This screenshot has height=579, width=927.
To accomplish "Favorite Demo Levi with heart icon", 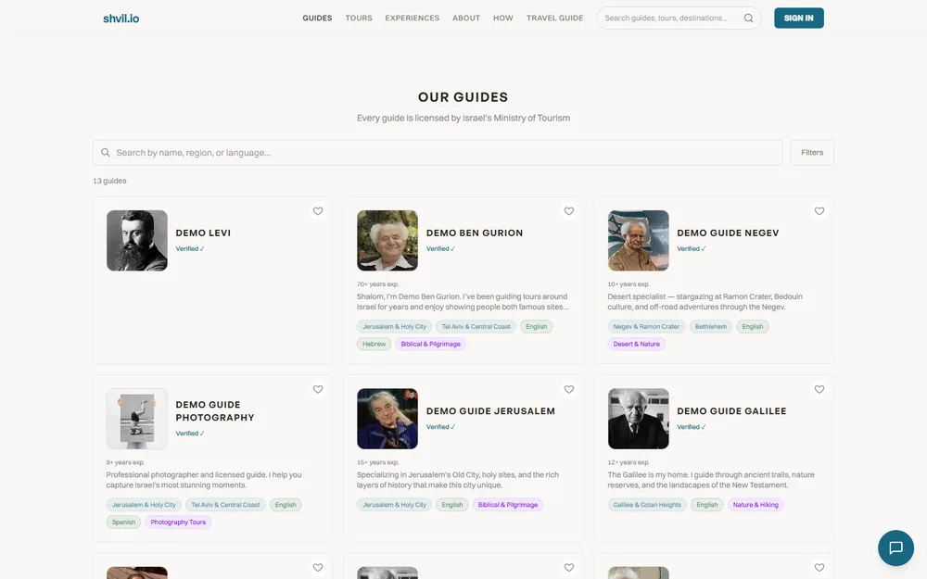I will pos(318,211).
